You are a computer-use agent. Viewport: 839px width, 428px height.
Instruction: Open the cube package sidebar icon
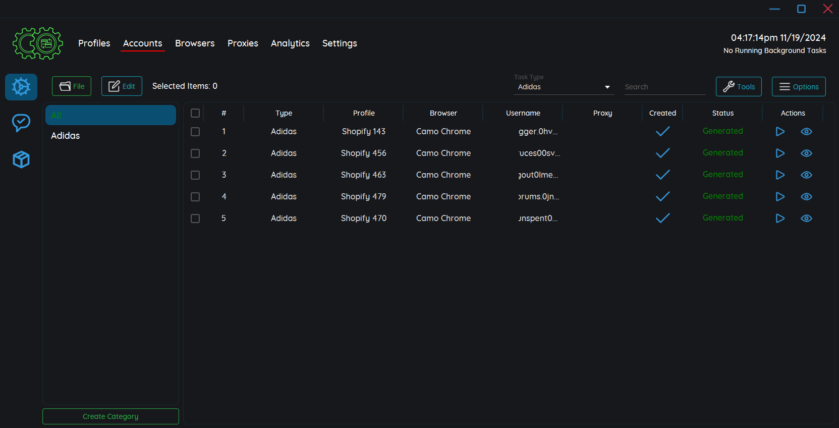click(x=21, y=159)
